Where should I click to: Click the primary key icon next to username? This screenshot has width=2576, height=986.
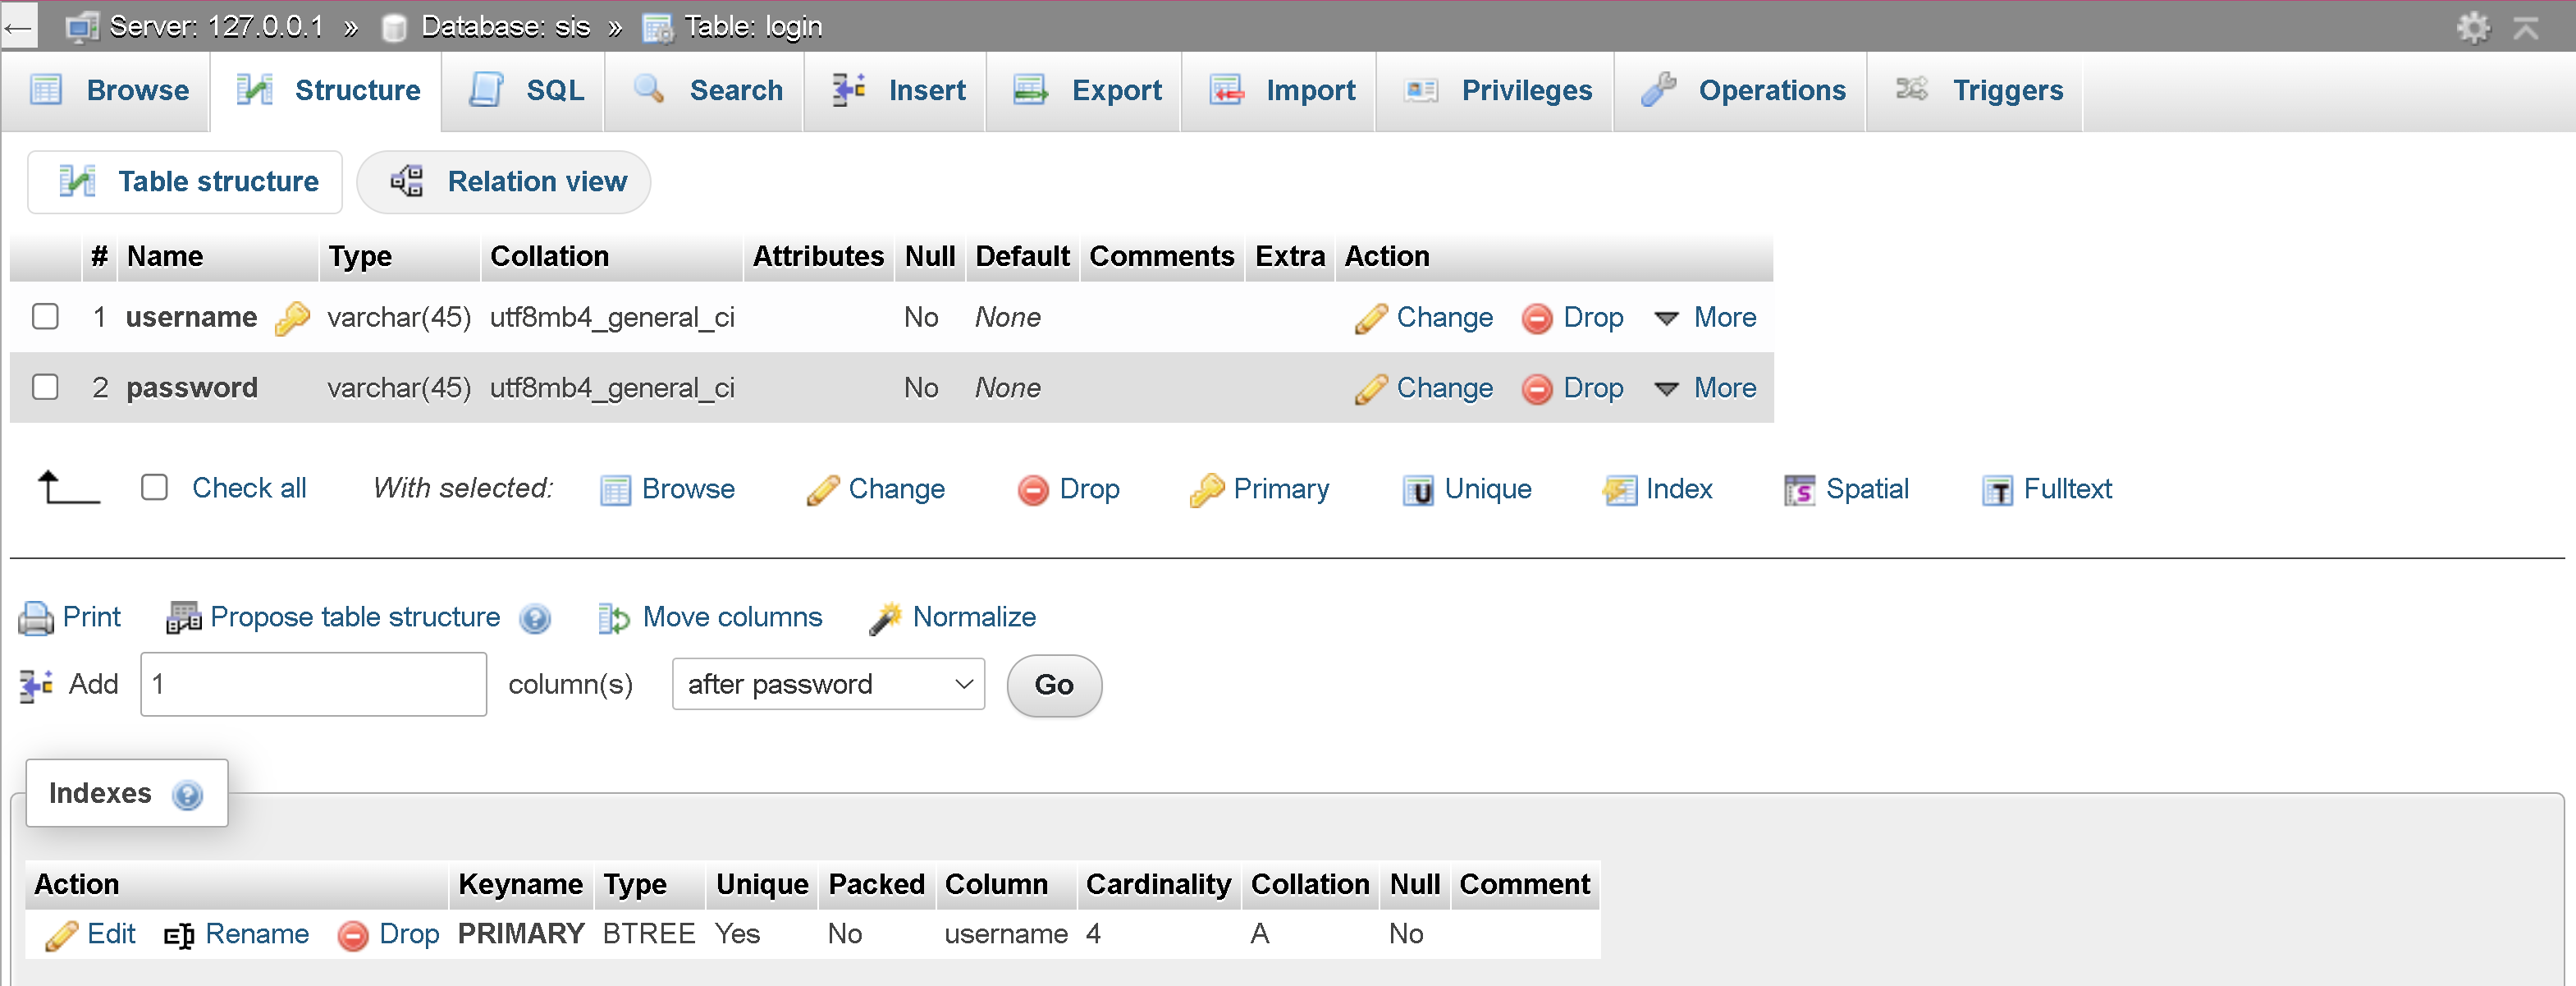292,318
